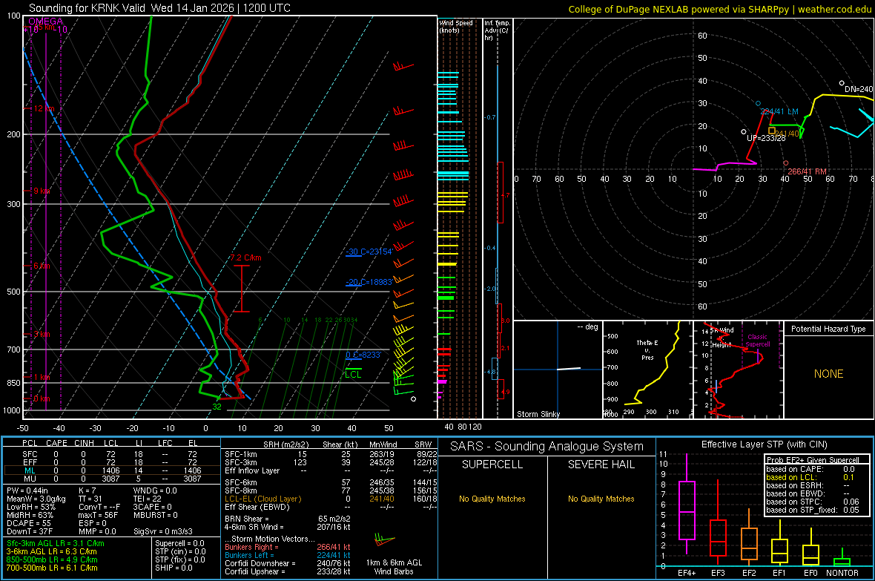Select the SUPERCELL analogue column heading
Viewport: 875px width, 581px height.
point(492,465)
